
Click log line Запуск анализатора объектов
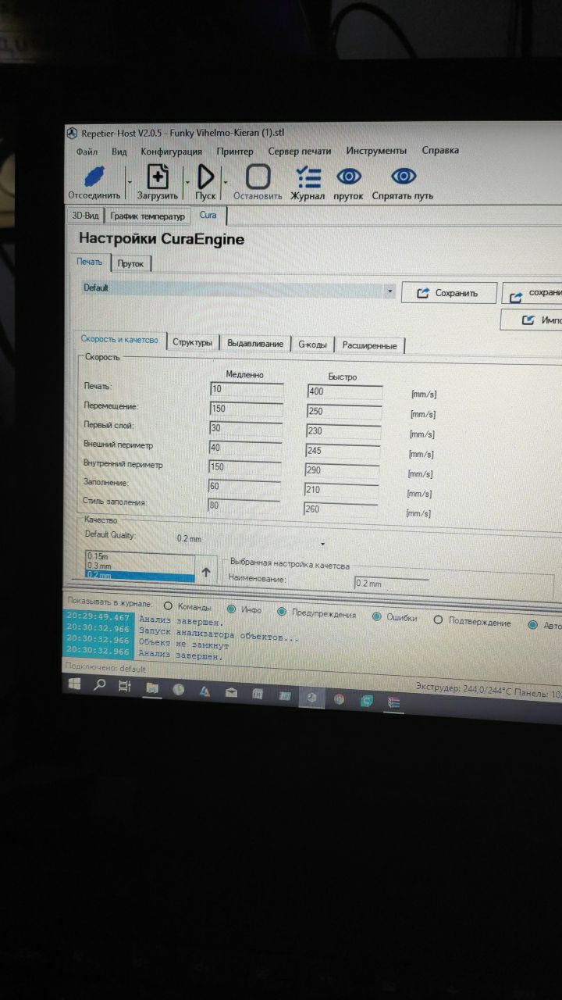pyautogui.click(x=219, y=634)
